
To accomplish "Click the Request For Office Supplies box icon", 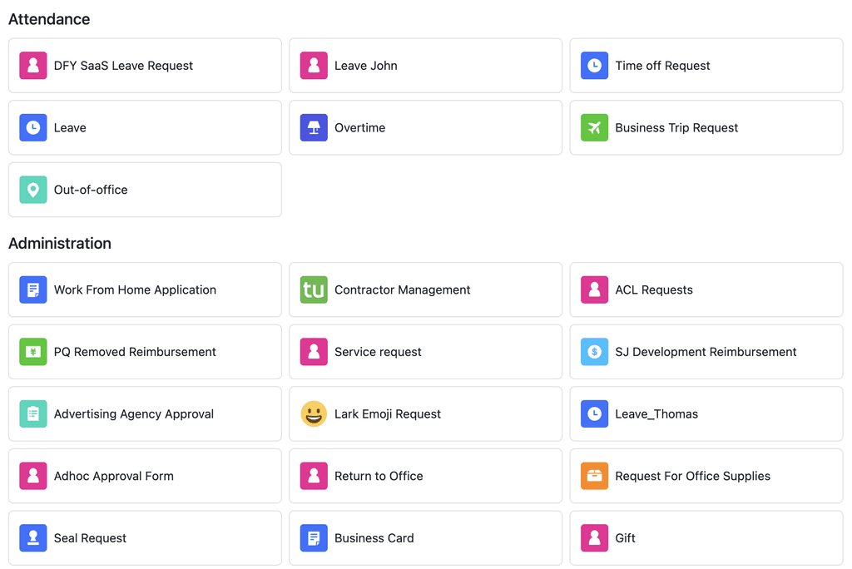I will [594, 476].
